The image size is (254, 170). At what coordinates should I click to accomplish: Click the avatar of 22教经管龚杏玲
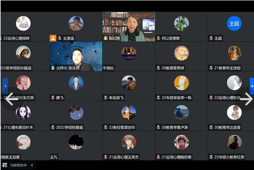129,112
